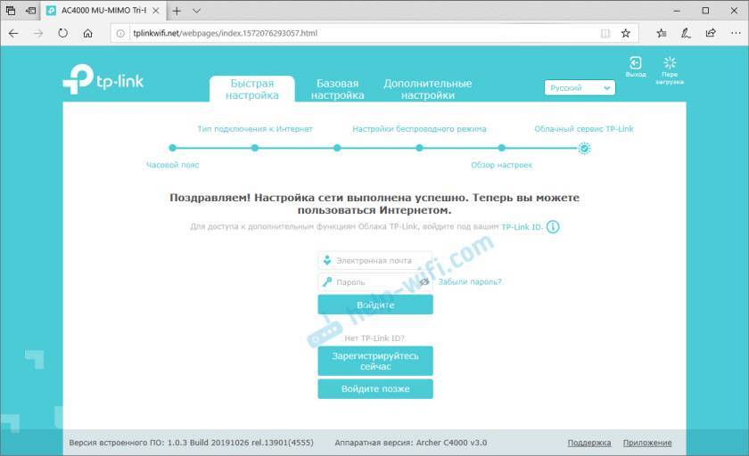The image size is (749, 456).
Task: Click the Перезагрузка reboot icon
Action: 670,62
